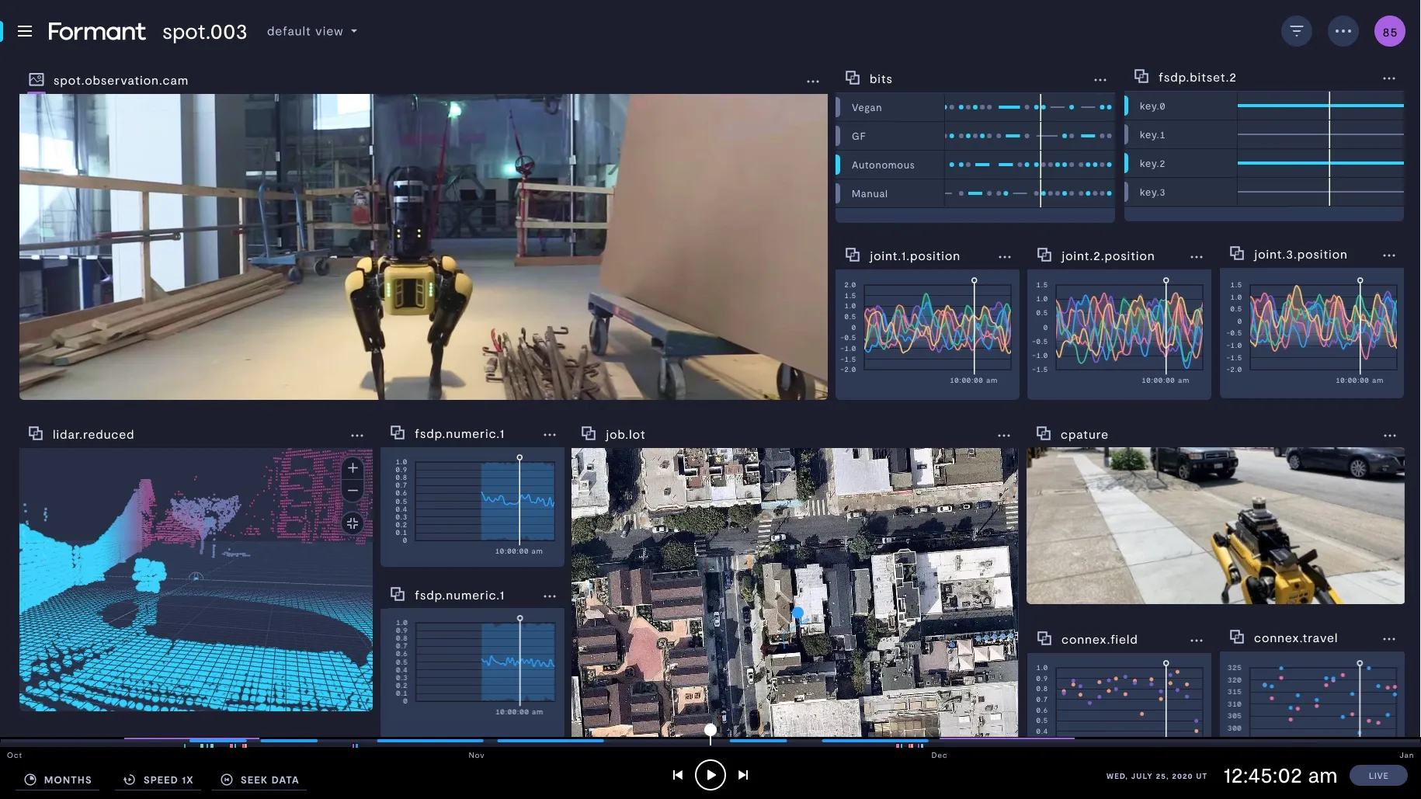Image resolution: width=1421 pixels, height=799 pixels.
Task: Open the hamburger navigation menu
Action: pos(25,31)
